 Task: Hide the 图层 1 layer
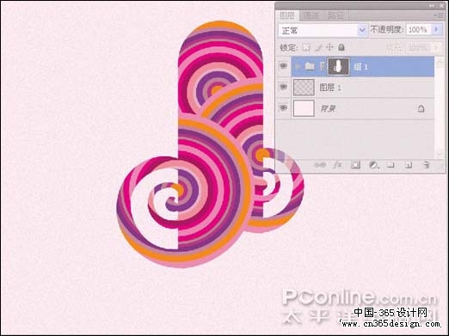pos(284,87)
